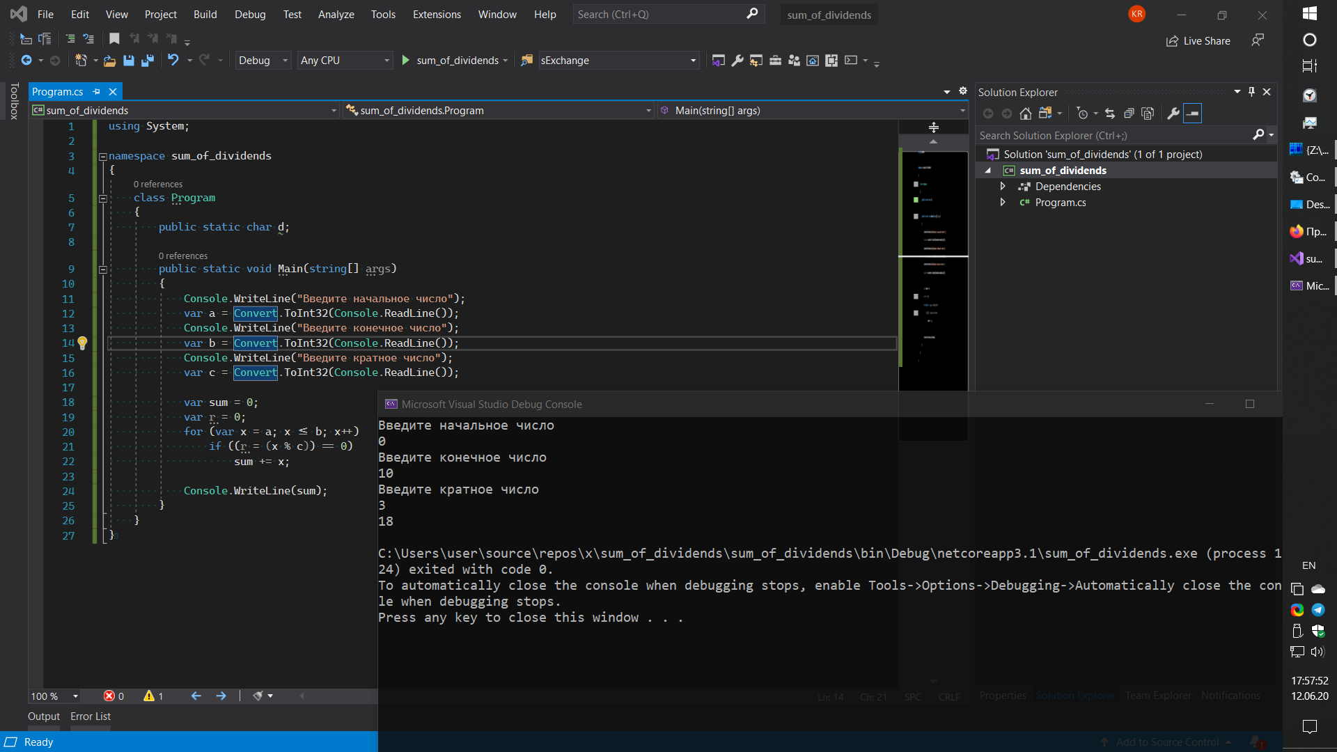
Task: Click Collapse All icon in Solution Explorer
Action: pos(1129,113)
